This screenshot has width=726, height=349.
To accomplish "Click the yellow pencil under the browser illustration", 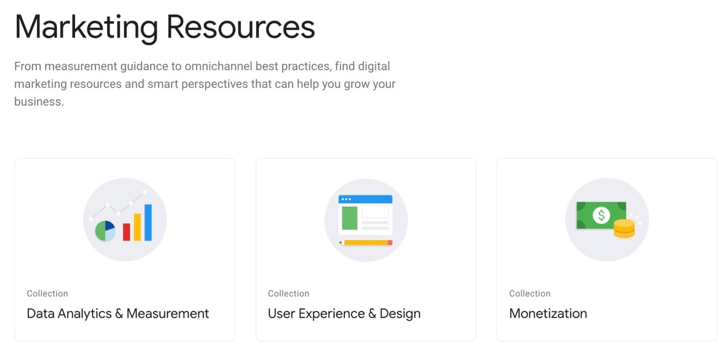I will [366, 243].
